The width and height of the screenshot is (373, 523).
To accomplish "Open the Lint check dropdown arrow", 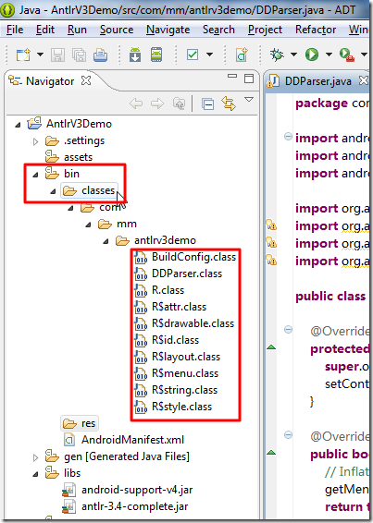I will (x=210, y=55).
